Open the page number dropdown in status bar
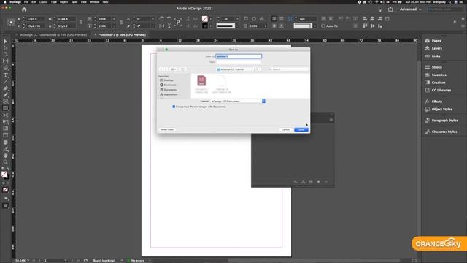This screenshot has height=263, width=467. click(x=66, y=260)
